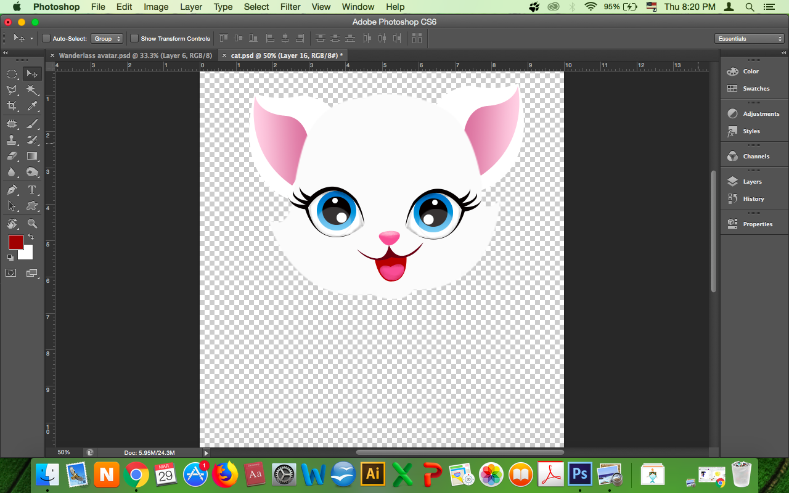The height and width of the screenshot is (493, 789).
Task: Open the History panel icon
Action: [732, 199]
